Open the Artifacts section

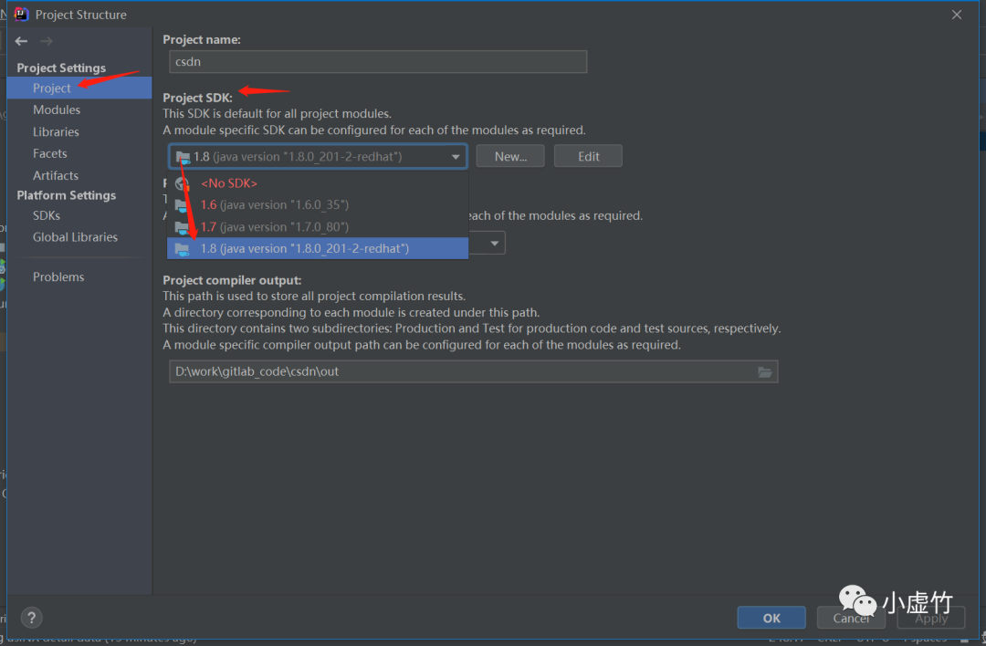[x=56, y=175]
